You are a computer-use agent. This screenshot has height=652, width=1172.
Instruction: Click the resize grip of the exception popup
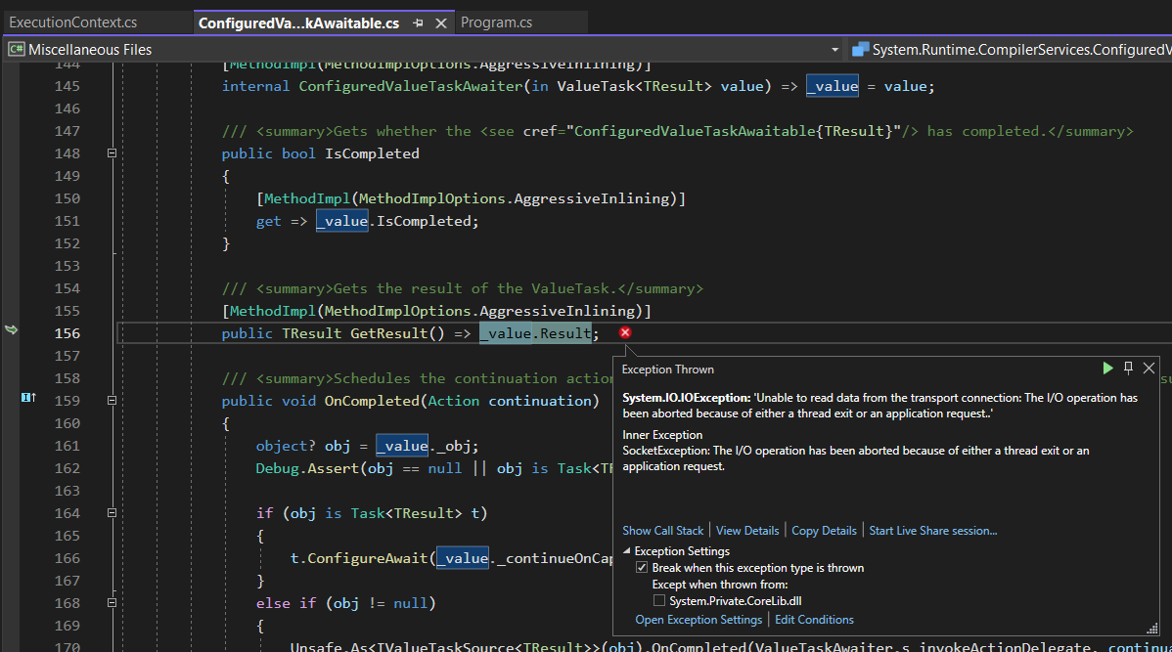1151,629
